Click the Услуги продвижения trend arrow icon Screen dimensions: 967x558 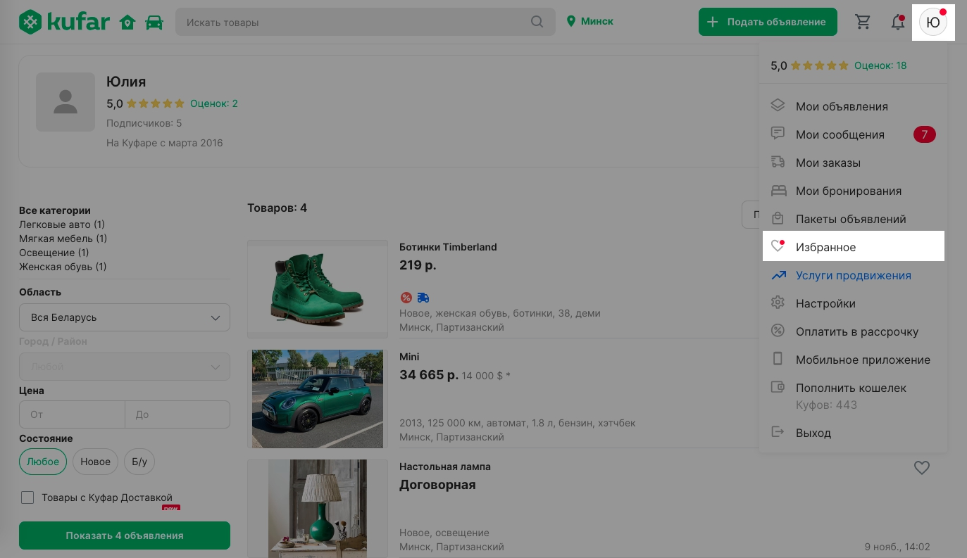(778, 275)
